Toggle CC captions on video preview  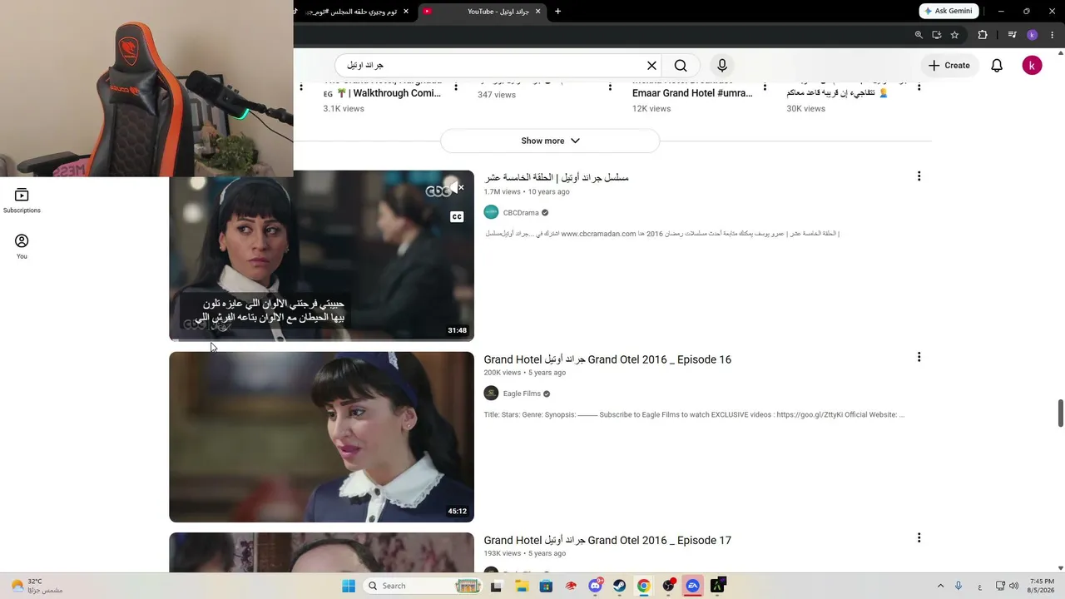click(x=457, y=217)
